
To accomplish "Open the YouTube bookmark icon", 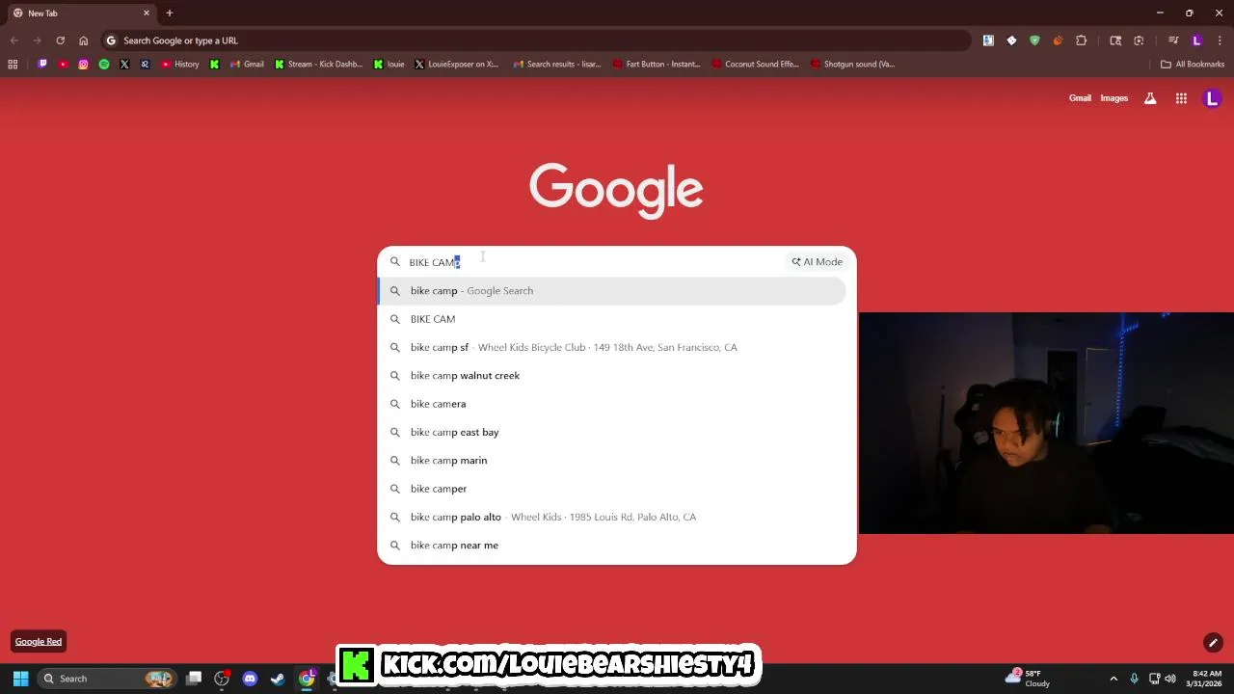I will (x=63, y=65).
